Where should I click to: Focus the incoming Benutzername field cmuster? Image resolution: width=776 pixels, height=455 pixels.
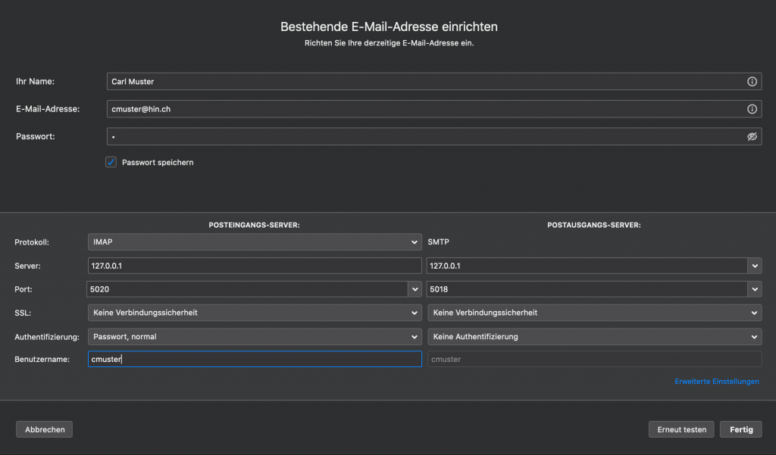[x=255, y=359]
